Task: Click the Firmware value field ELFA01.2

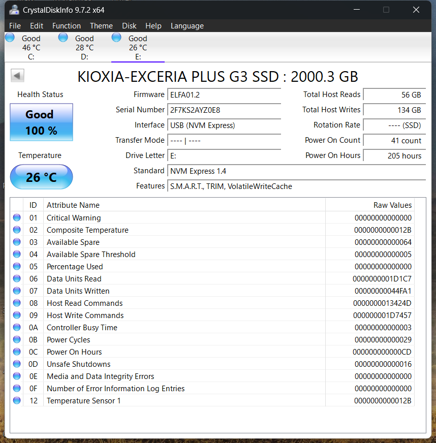Action: [224, 94]
